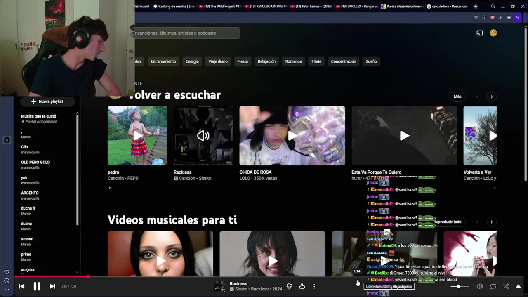The width and height of the screenshot is (528, 297).
Task: Open a new browser tab with plus
Action: tap(476, 6)
